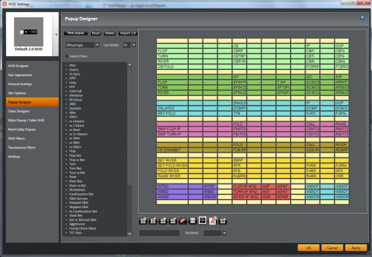Open the Chart Designer section
Viewport: 372px width, 257px height.
coord(33,111)
